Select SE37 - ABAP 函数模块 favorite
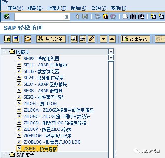 click(45, 84)
